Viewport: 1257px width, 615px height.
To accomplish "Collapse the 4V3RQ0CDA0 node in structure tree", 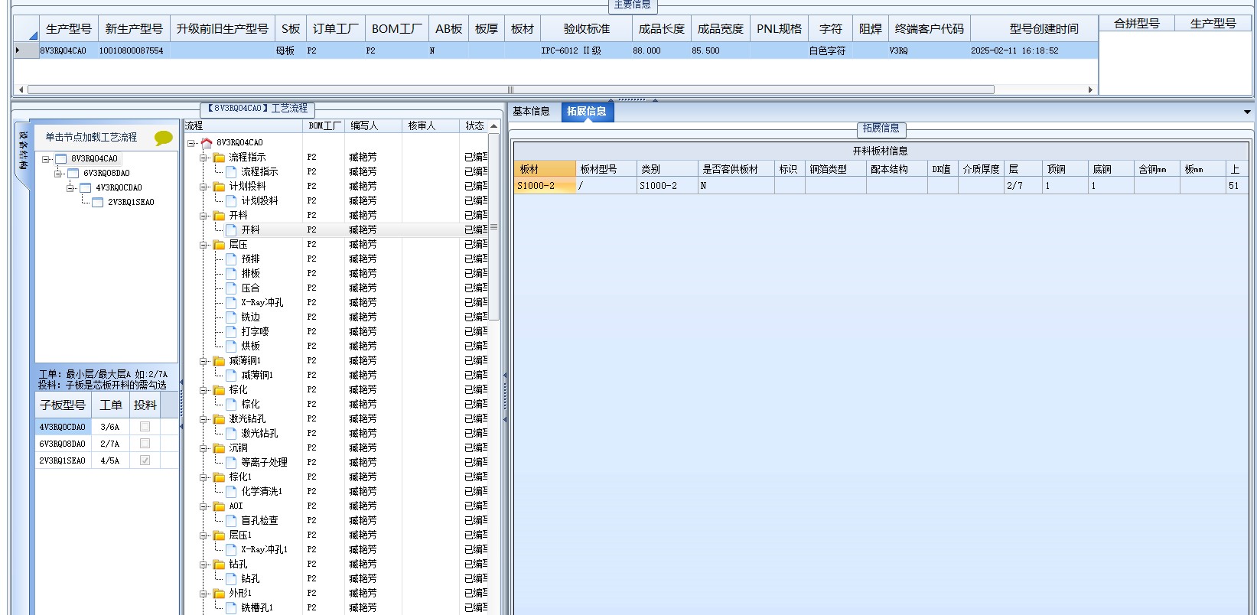I will [70, 188].
